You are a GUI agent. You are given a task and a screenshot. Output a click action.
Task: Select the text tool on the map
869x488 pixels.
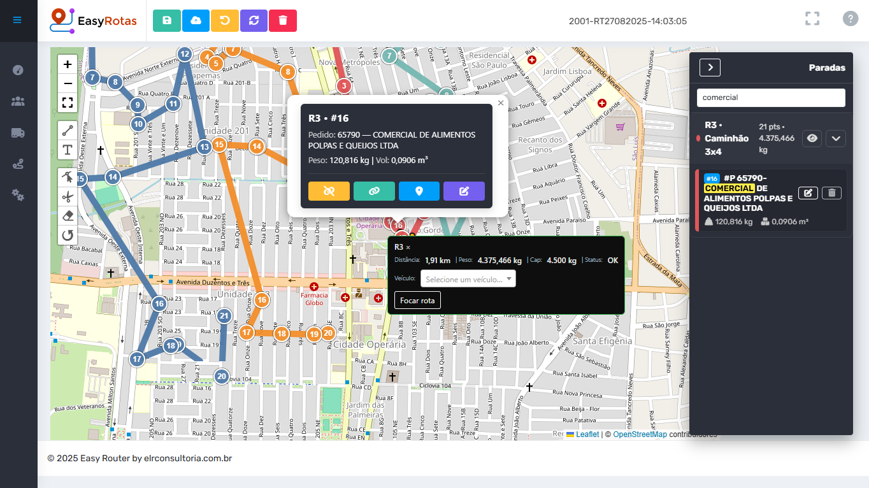[x=68, y=150]
